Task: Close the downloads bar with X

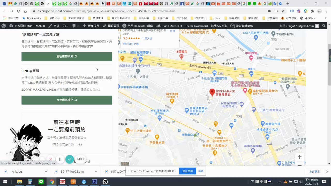Action: pos(327,172)
